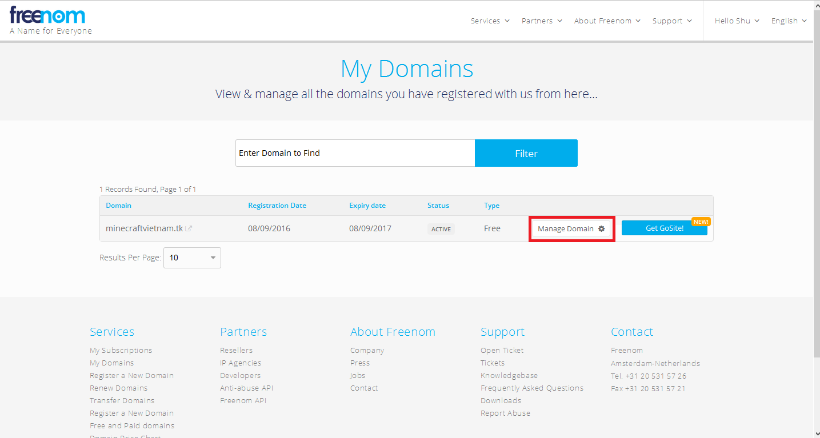Image resolution: width=820 pixels, height=438 pixels.
Task: Focus the Enter Domain to Find field
Action: pyautogui.click(x=355, y=153)
